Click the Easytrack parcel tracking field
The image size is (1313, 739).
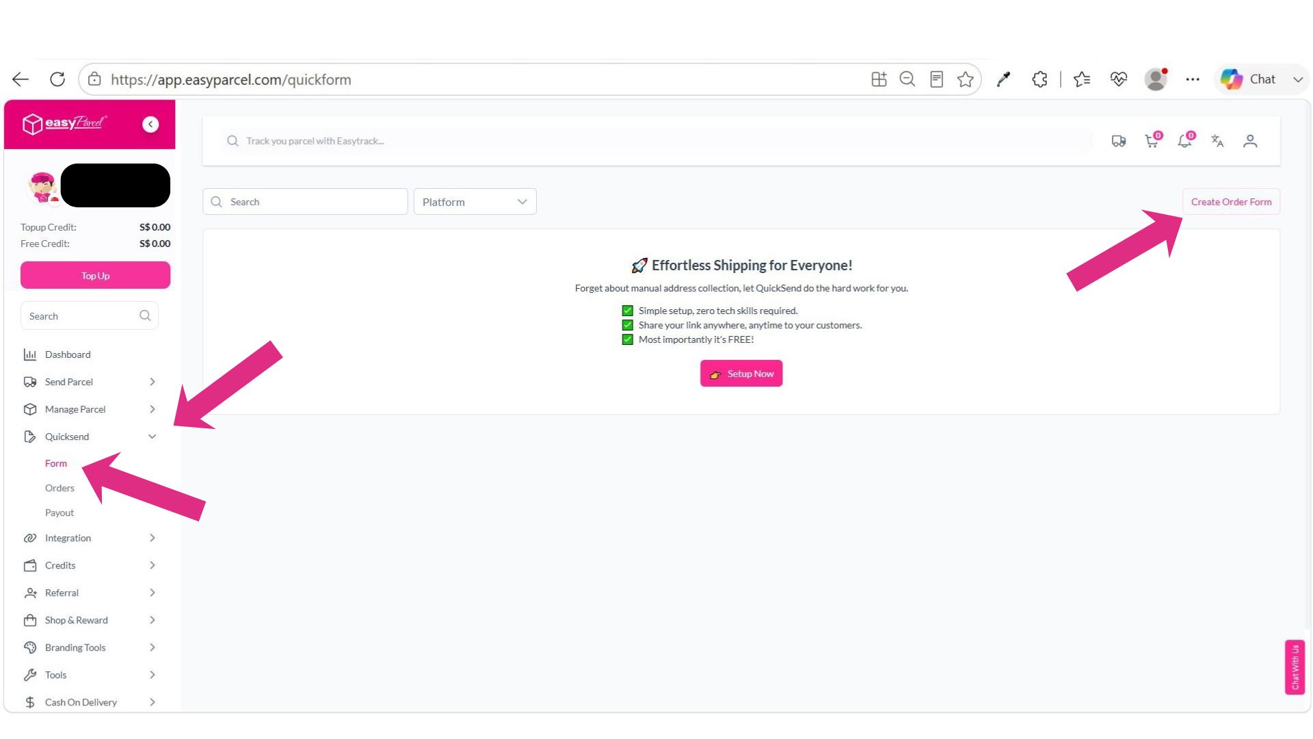(656, 141)
